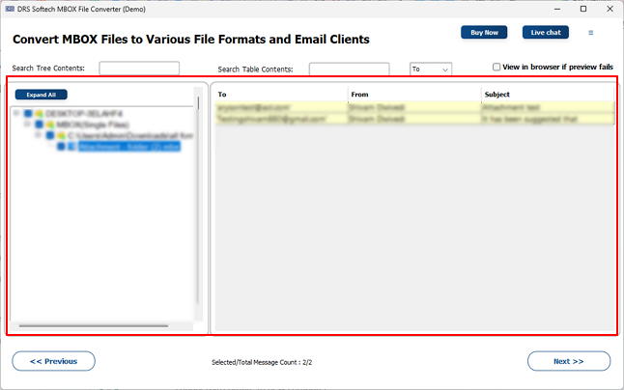Collapse the MBOX(Single Files) tree node

coord(27,124)
